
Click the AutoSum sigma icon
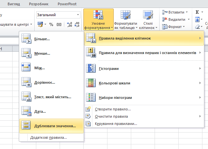tap(197, 12)
